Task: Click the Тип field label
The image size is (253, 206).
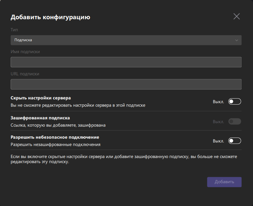Action: click(x=14, y=30)
